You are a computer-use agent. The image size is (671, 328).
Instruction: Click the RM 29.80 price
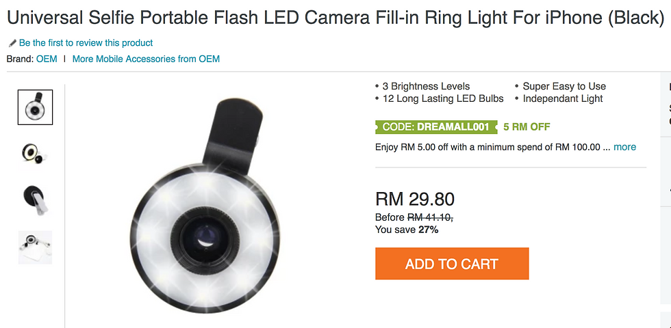coord(415,199)
